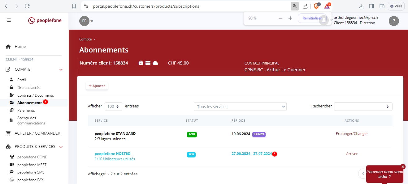
Task: Click the credit card icon beside the client number
Action: (x=148, y=63)
